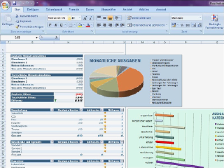Select the red Kinder bar in the bar chart
224x168 pixels.
(165, 142)
